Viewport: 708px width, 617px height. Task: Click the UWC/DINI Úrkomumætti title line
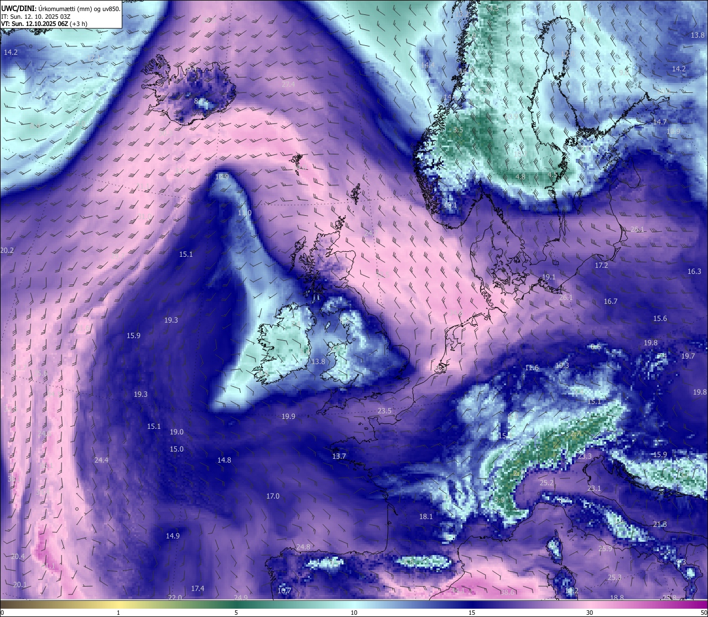[x=60, y=8]
